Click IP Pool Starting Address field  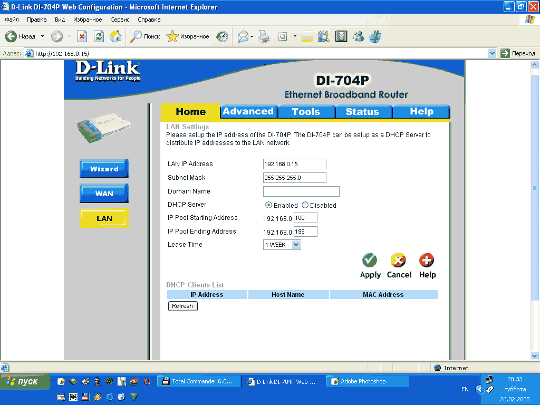point(305,218)
